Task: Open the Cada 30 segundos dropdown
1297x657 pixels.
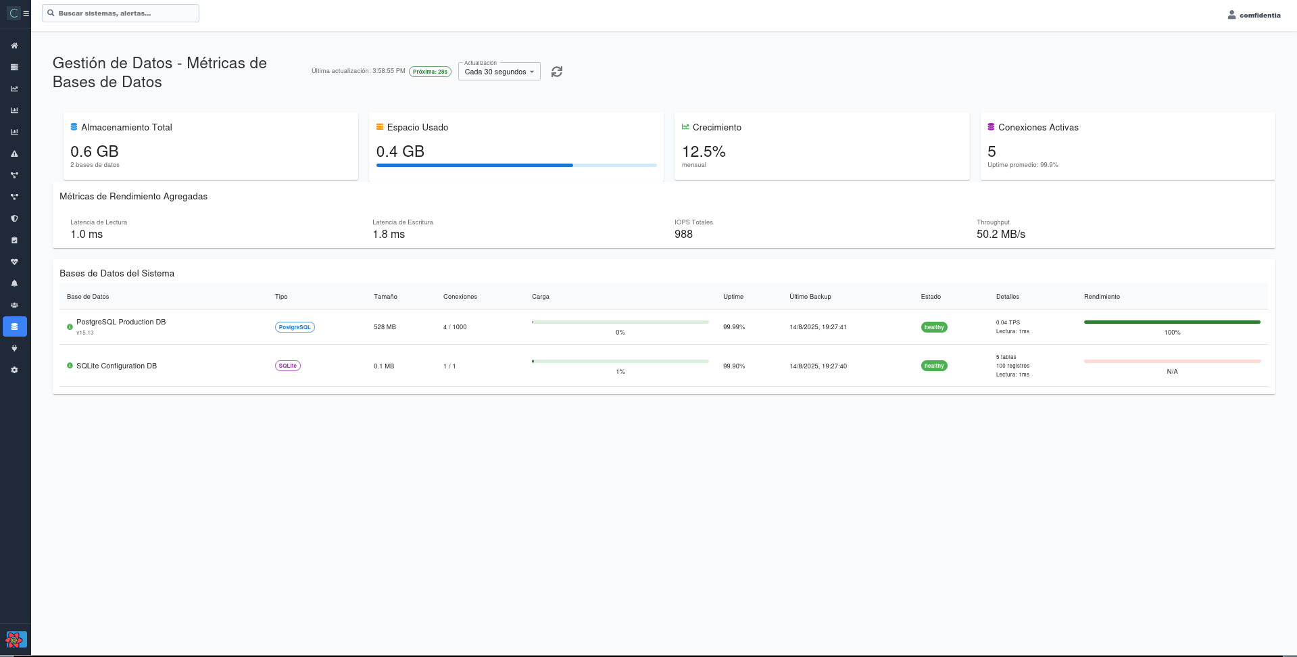Action: coord(499,71)
